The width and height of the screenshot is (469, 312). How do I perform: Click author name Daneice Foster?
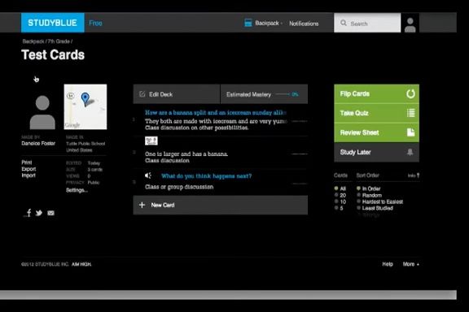[38, 143]
